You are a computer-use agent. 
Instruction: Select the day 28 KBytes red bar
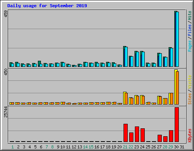click(165, 139)
